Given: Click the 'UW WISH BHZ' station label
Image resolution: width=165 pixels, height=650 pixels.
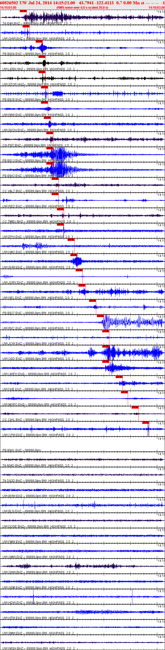Looking at the screenshot, I should [13, 648].
